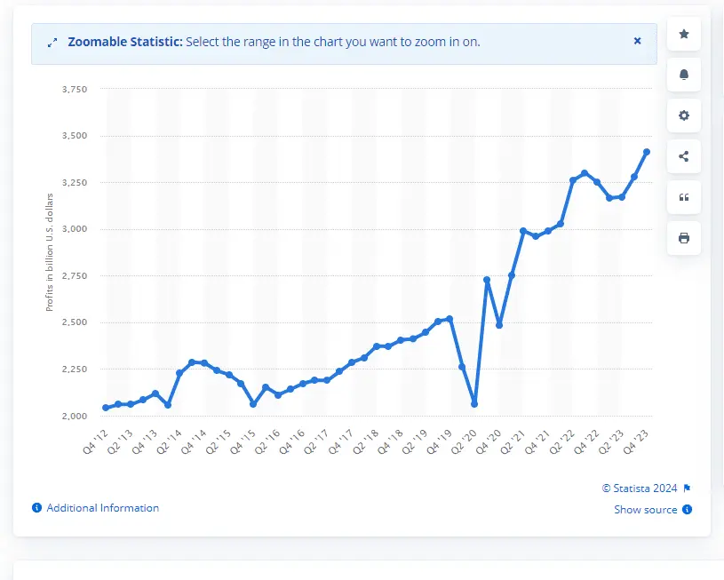
Task: Click the info icon beside Additional Information
Action: click(x=36, y=508)
